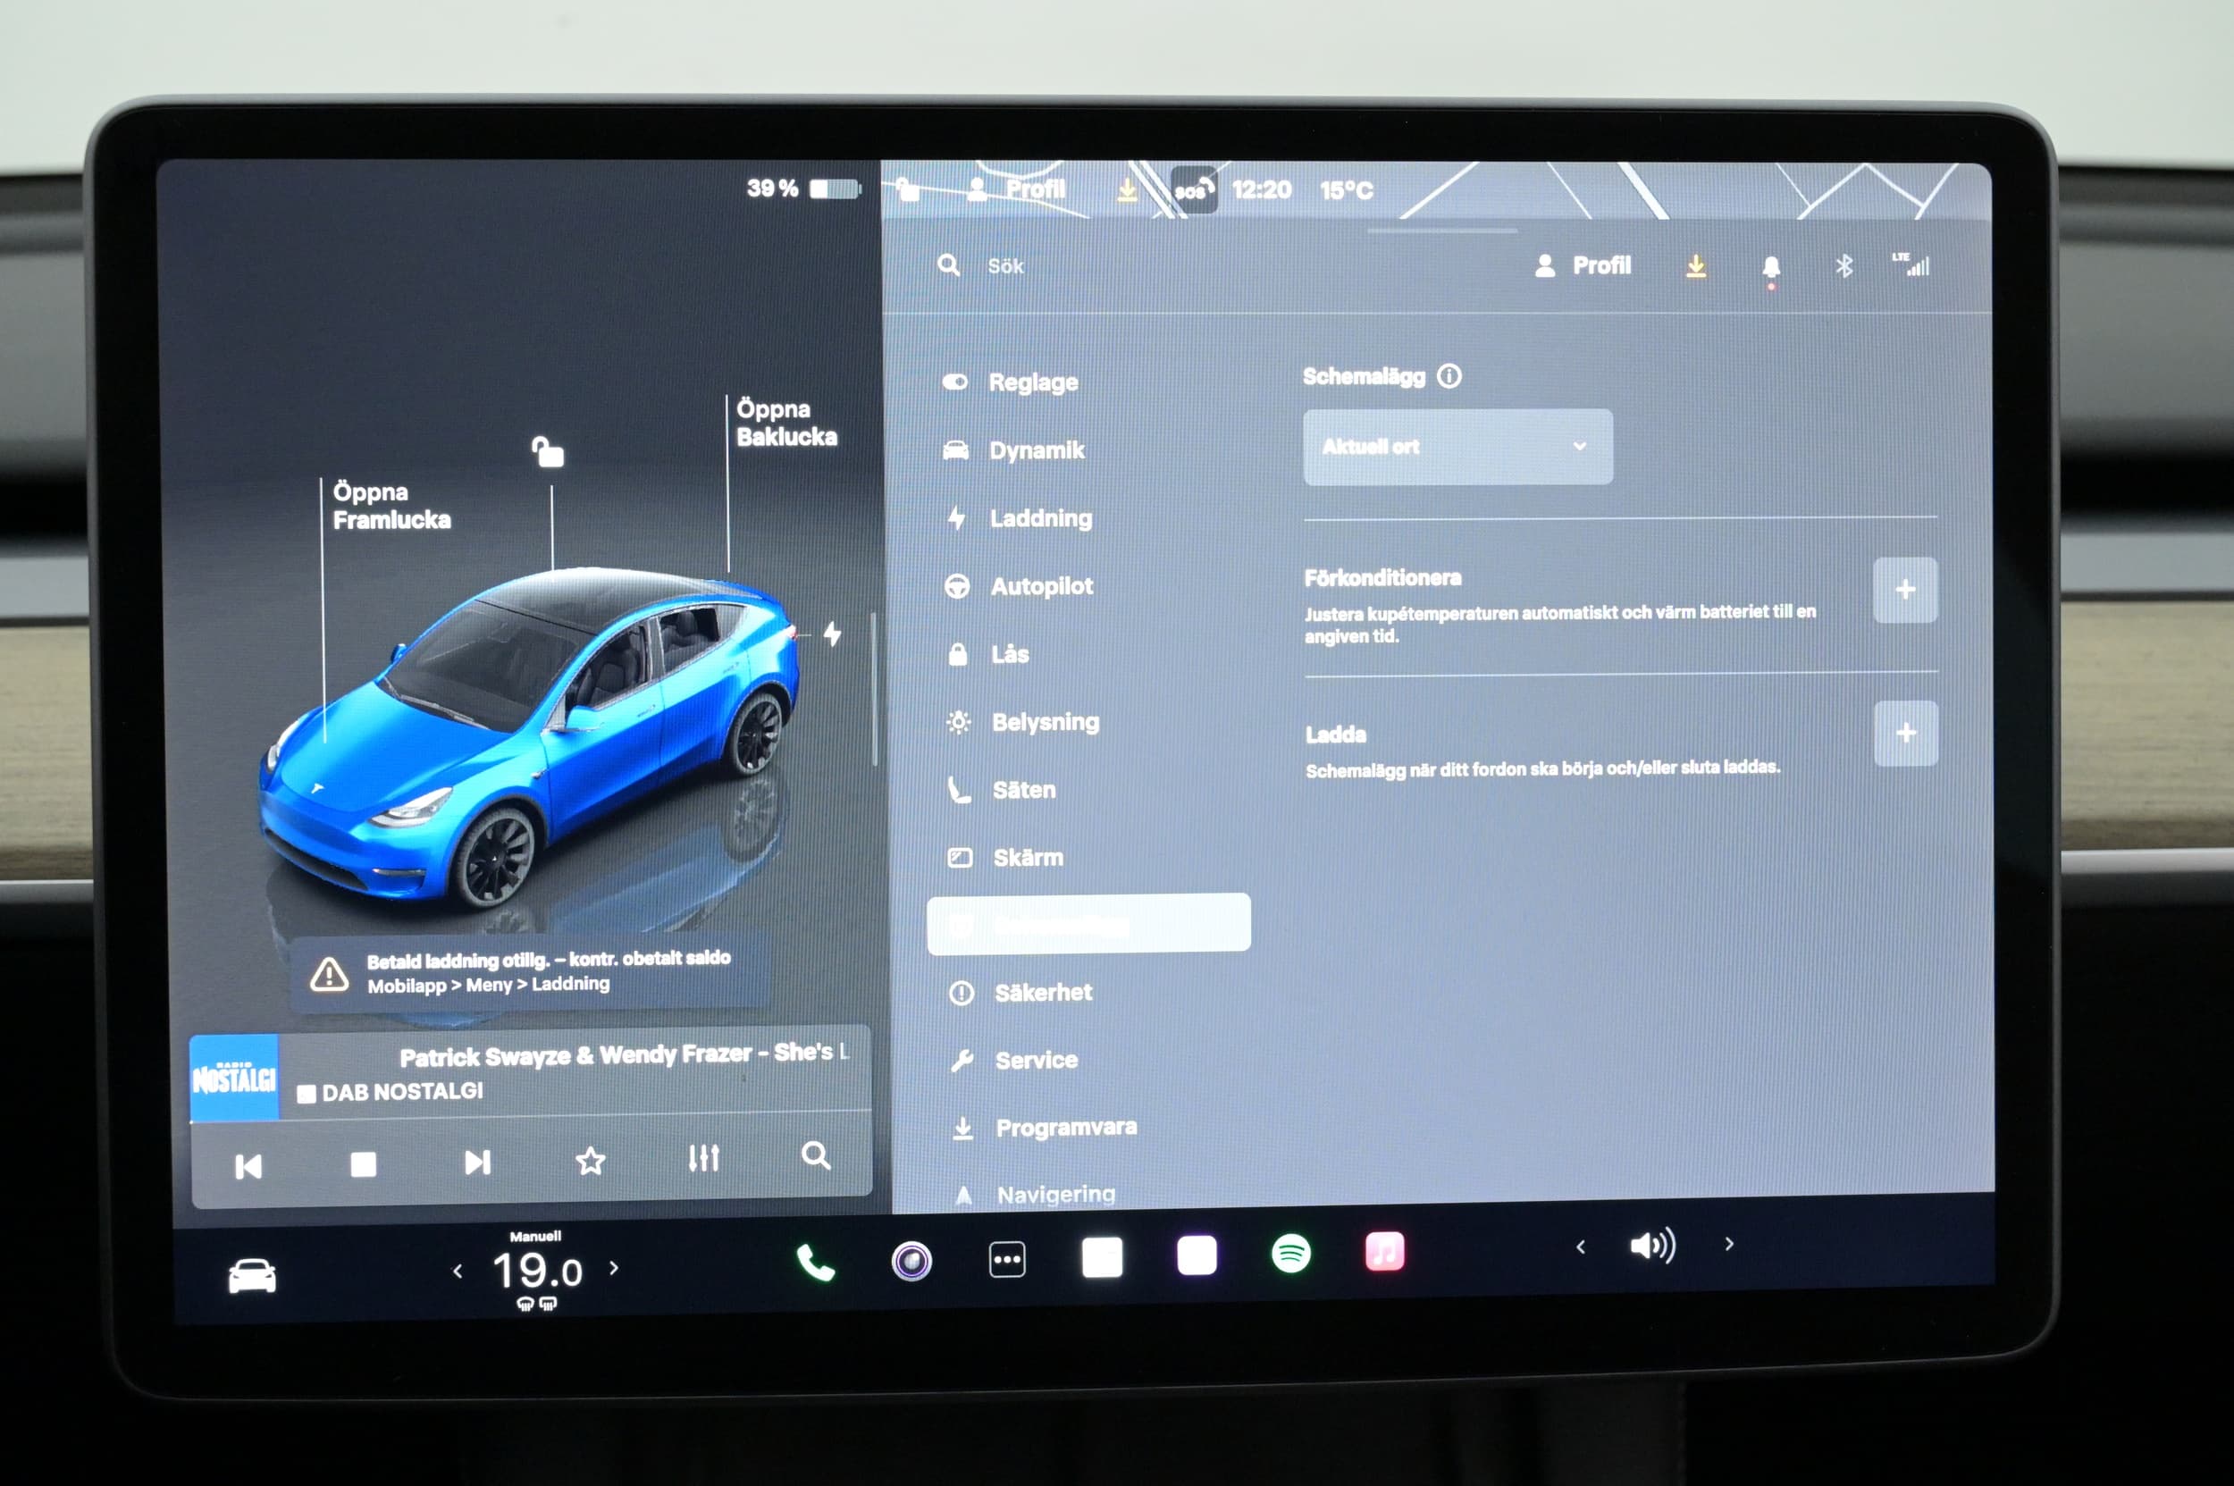The height and width of the screenshot is (1486, 2234).
Task: Launch Spotify from the bottom dock
Action: [x=1290, y=1255]
